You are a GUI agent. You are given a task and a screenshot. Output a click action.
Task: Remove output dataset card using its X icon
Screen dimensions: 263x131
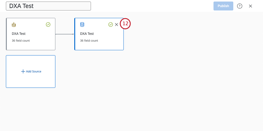tap(116, 25)
